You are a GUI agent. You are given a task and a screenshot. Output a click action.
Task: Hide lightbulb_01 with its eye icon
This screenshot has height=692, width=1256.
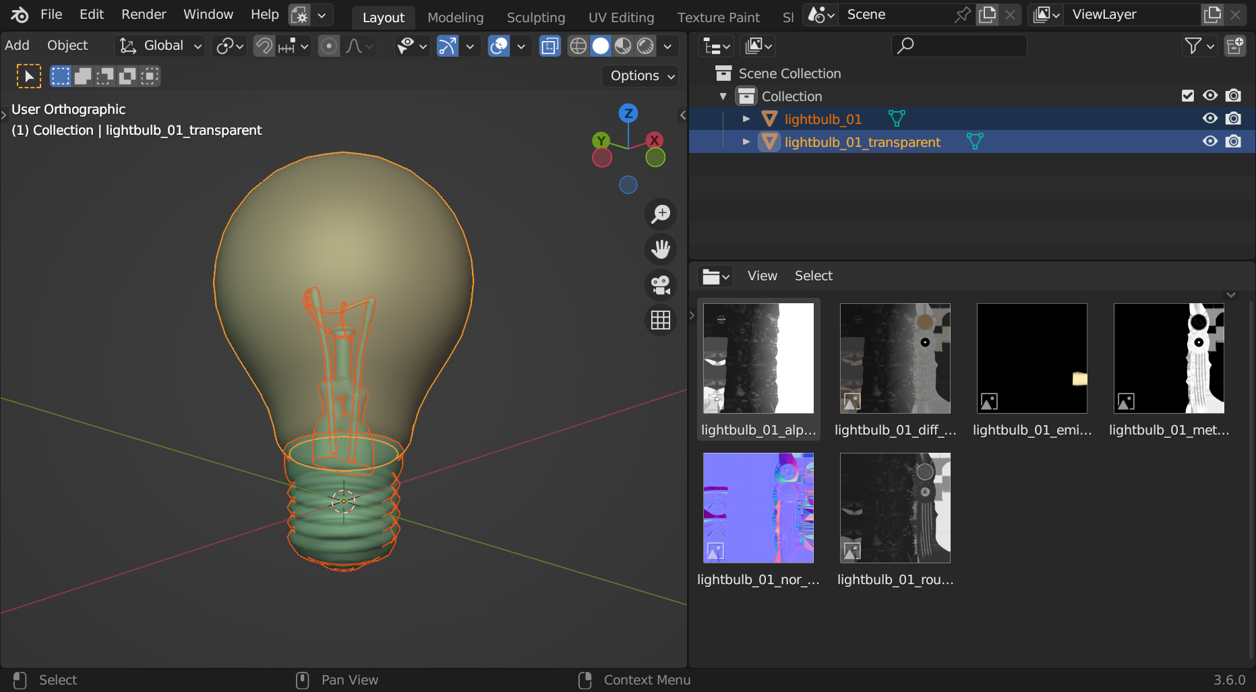point(1210,119)
